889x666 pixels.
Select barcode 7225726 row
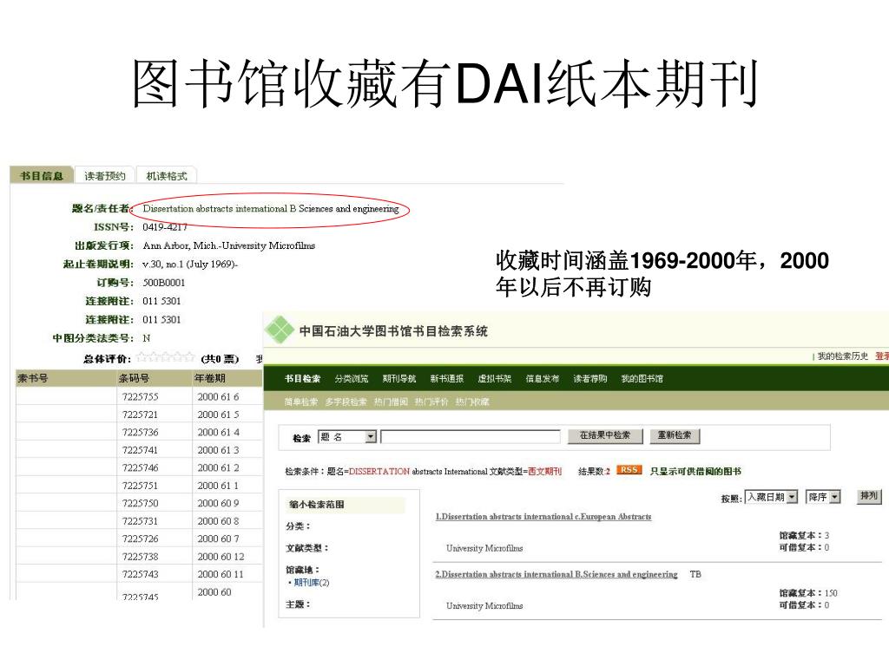pos(140,538)
